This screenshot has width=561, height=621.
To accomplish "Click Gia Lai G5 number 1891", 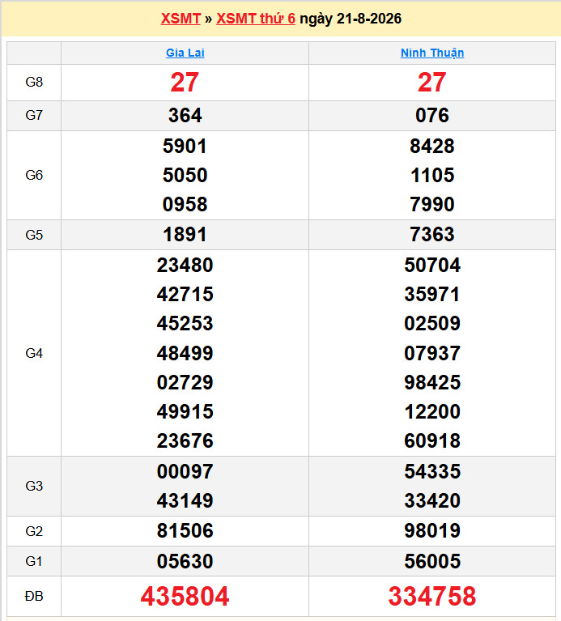I will tap(185, 235).
